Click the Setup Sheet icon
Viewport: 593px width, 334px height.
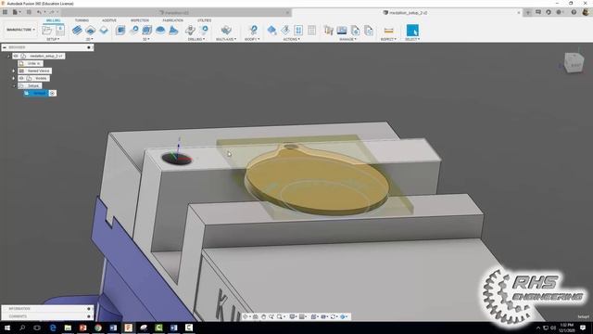click(x=311, y=30)
